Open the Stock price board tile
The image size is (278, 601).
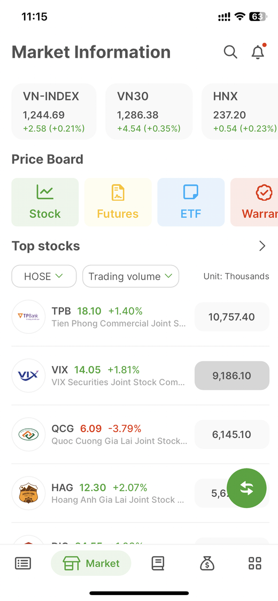click(45, 202)
